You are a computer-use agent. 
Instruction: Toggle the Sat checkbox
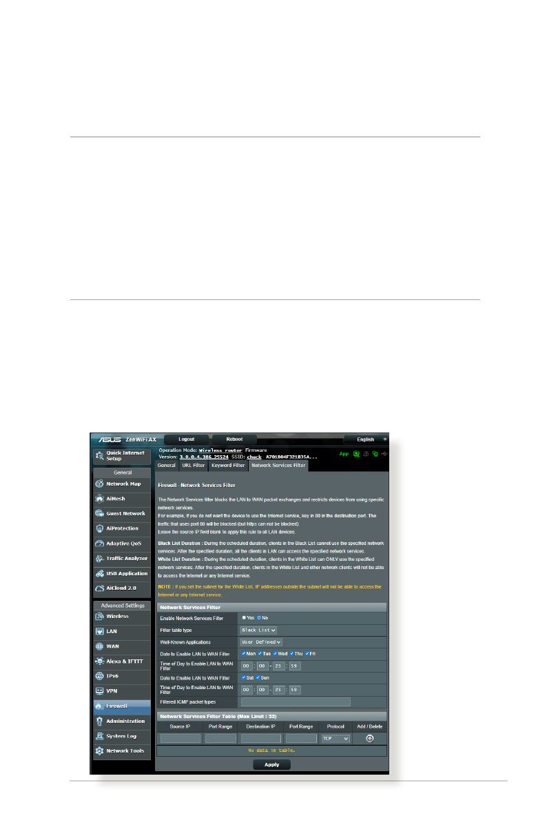click(244, 678)
